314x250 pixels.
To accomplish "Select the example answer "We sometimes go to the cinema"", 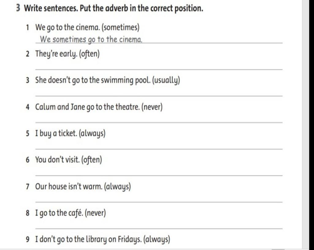I will tap(91, 39).
